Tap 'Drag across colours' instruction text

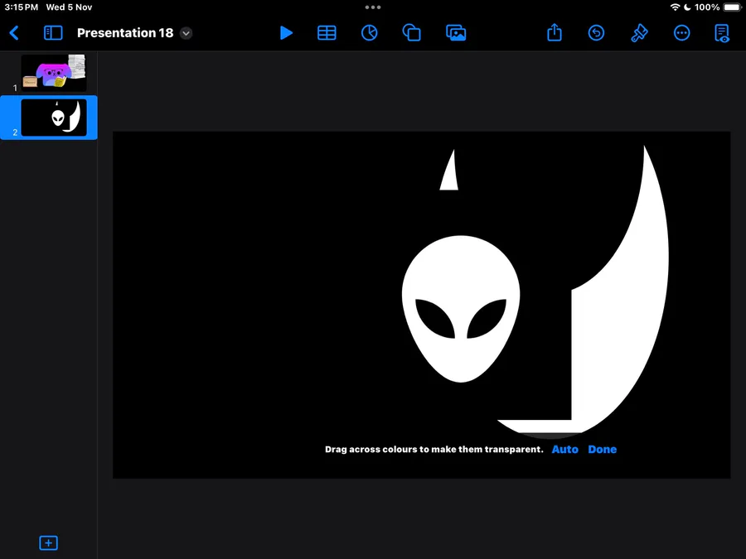pos(434,449)
